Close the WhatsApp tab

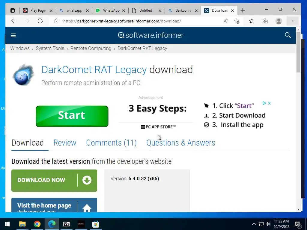(x=124, y=11)
